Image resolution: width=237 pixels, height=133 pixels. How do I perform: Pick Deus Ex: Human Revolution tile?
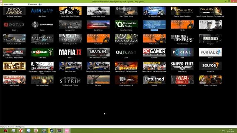click(182, 11)
